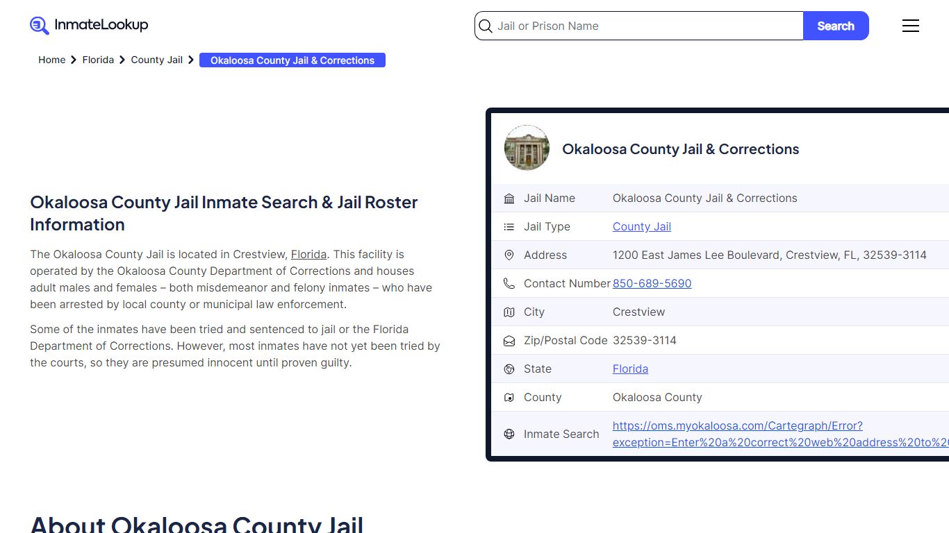Open County Jail link in Jail Type row

coord(642,226)
